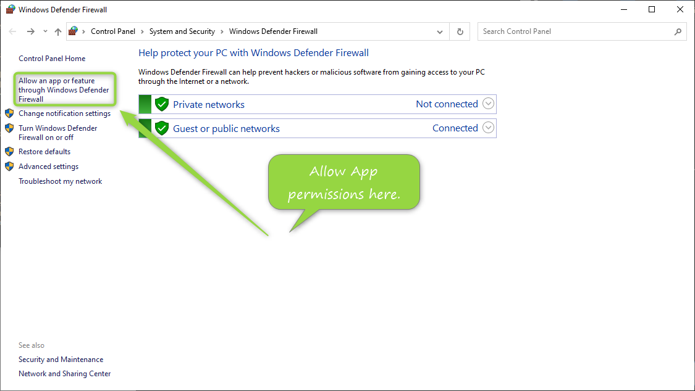Select Windows Defender Firewall in breadcrumb

274,31
